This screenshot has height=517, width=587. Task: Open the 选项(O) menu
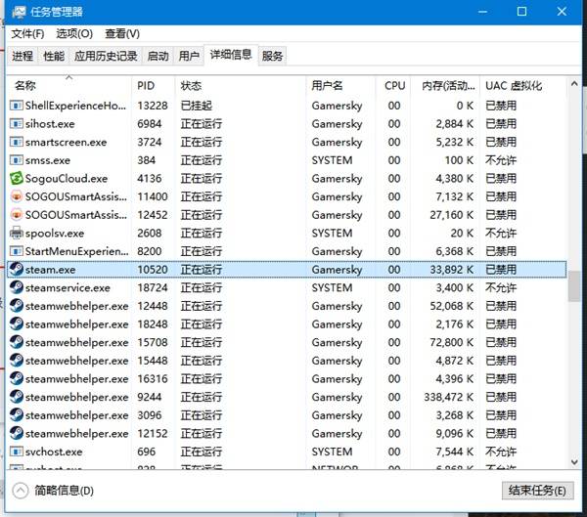[74, 33]
